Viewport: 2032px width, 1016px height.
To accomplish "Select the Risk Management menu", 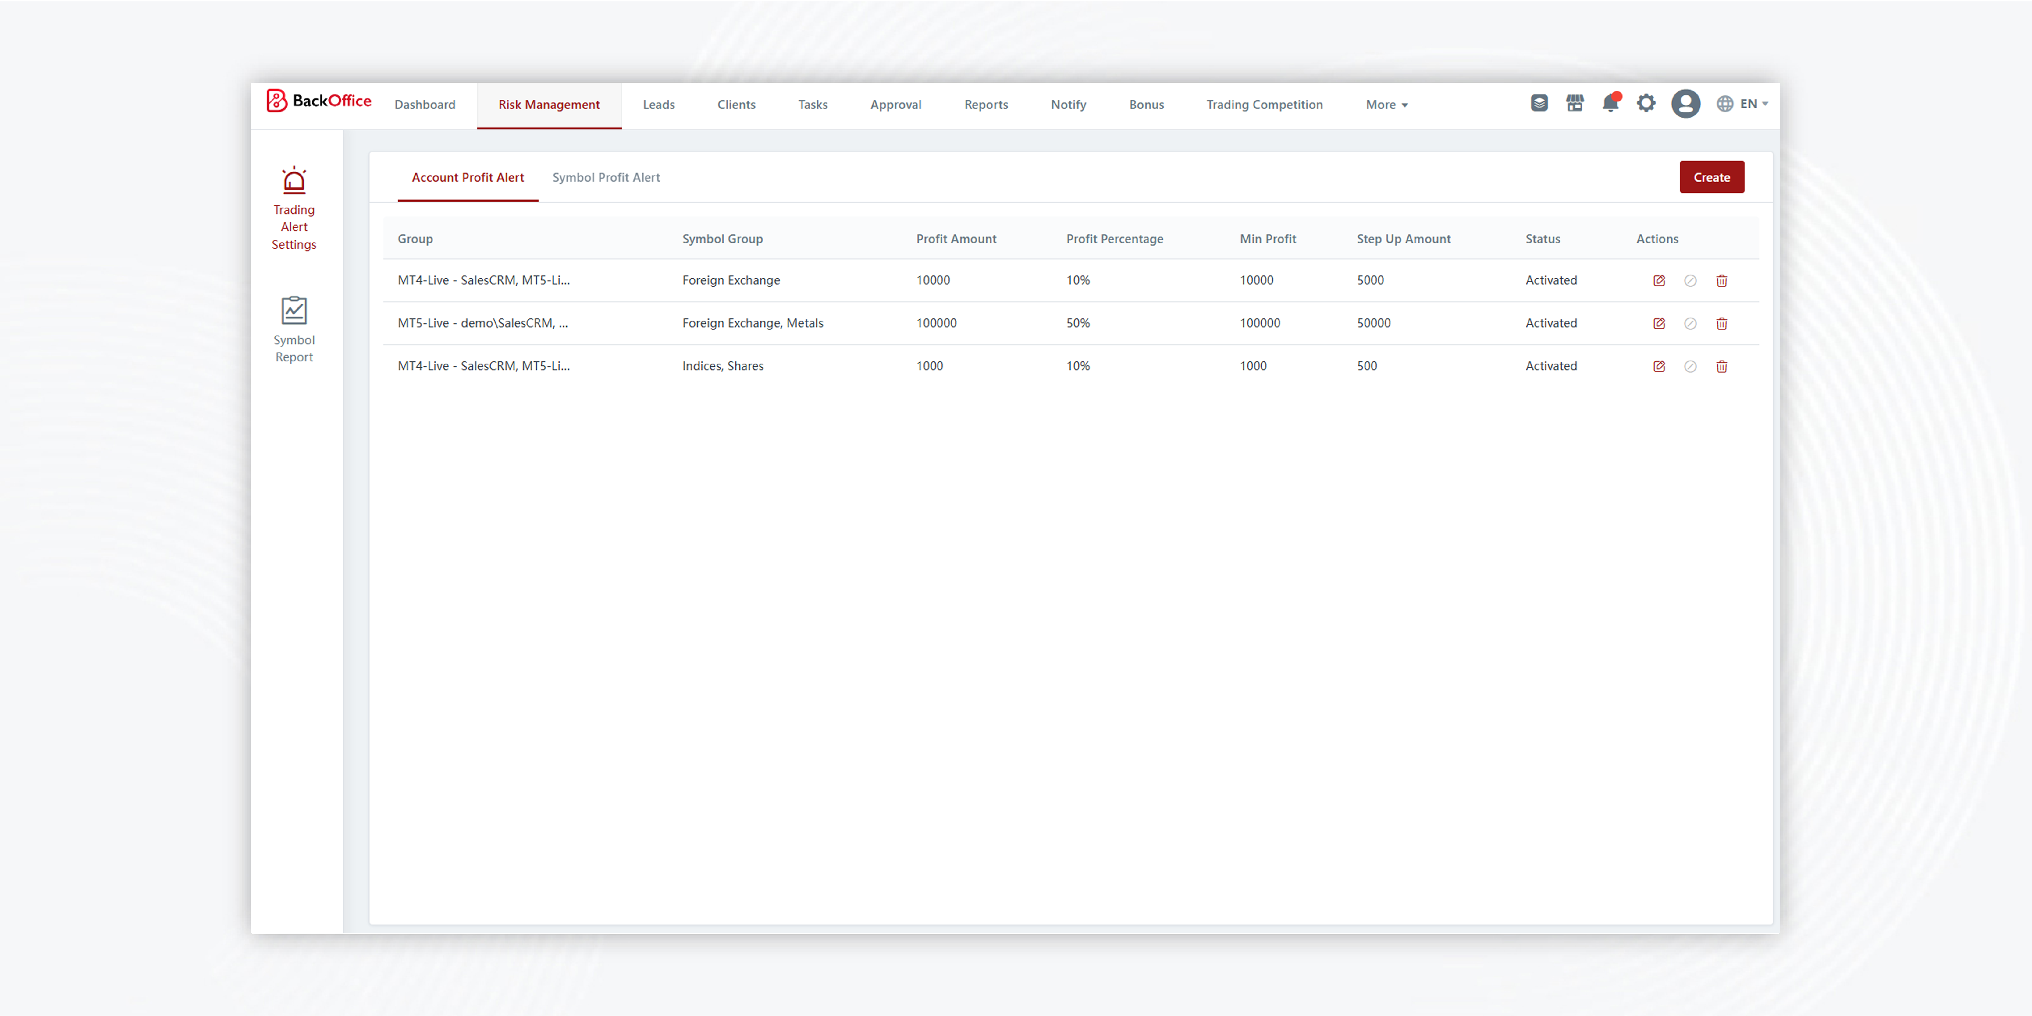I will [x=549, y=105].
